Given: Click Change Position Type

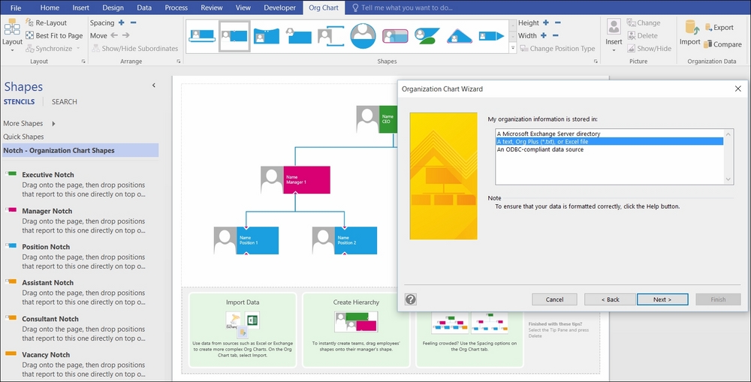Looking at the screenshot, I should click(557, 48).
